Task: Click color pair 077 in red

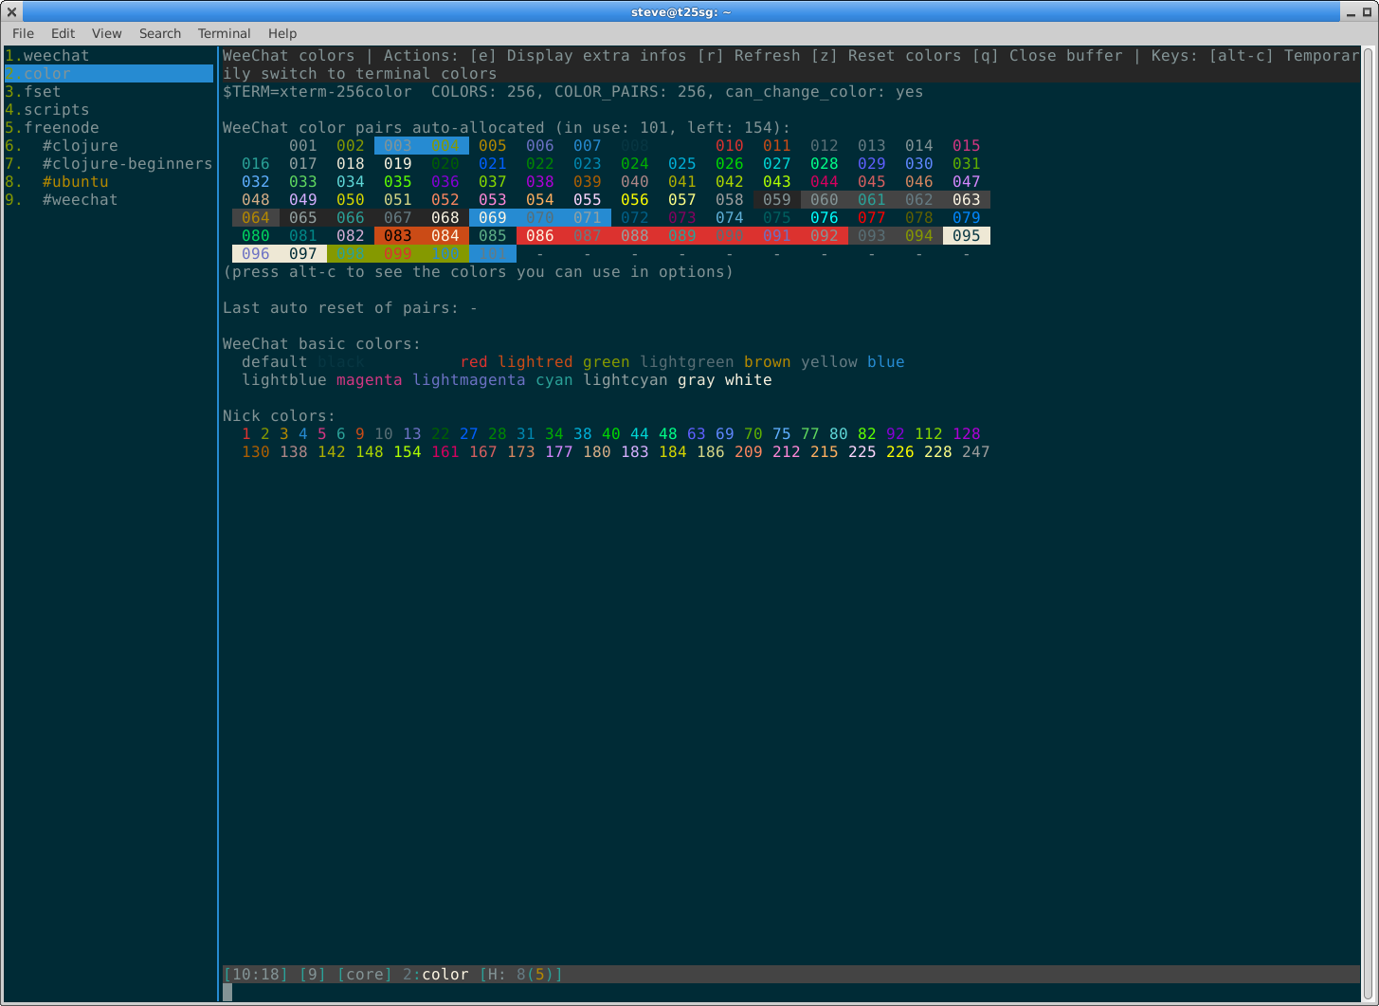Action: click(x=872, y=218)
